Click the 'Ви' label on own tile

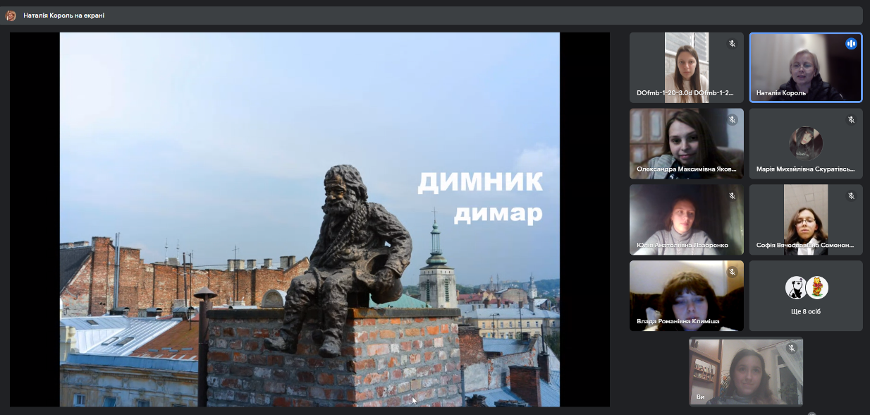click(x=700, y=397)
